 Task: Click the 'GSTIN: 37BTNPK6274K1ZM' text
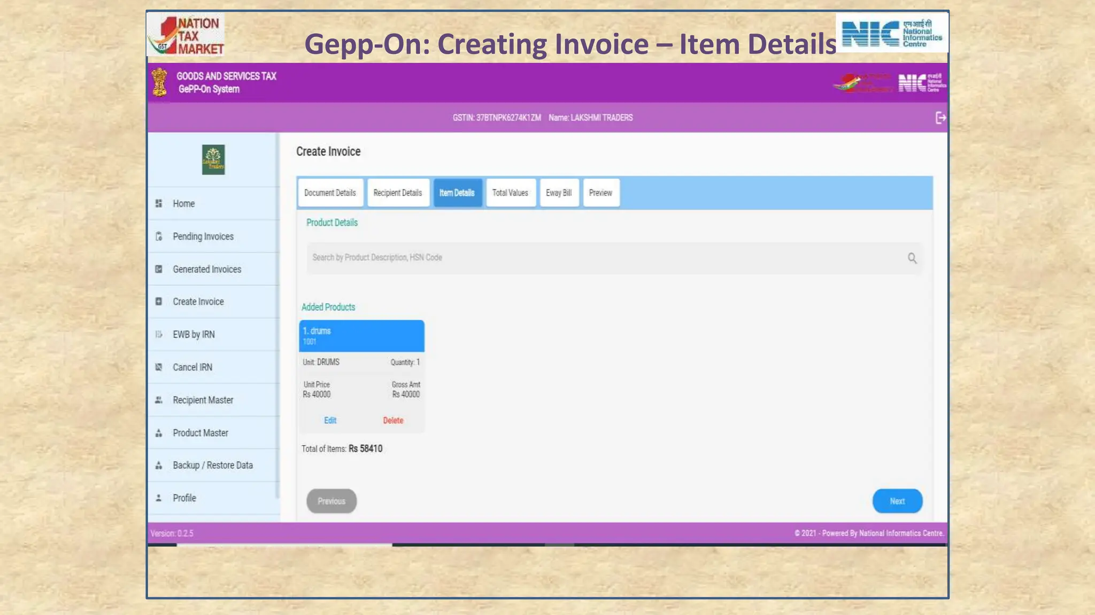(497, 118)
